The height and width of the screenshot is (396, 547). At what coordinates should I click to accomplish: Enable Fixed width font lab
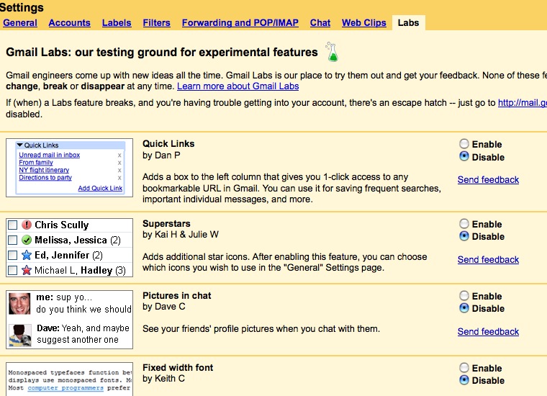click(464, 368)
